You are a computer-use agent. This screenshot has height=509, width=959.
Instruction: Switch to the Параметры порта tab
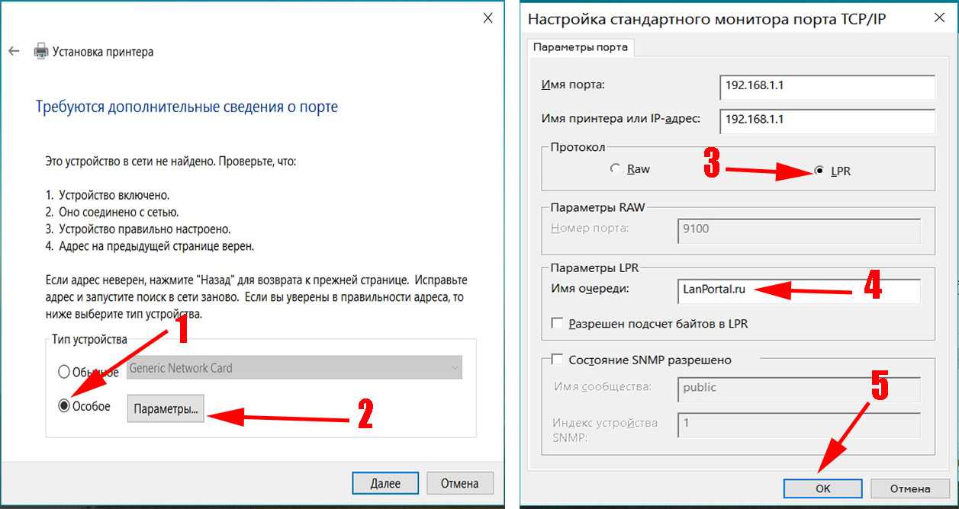pos(581,47)
